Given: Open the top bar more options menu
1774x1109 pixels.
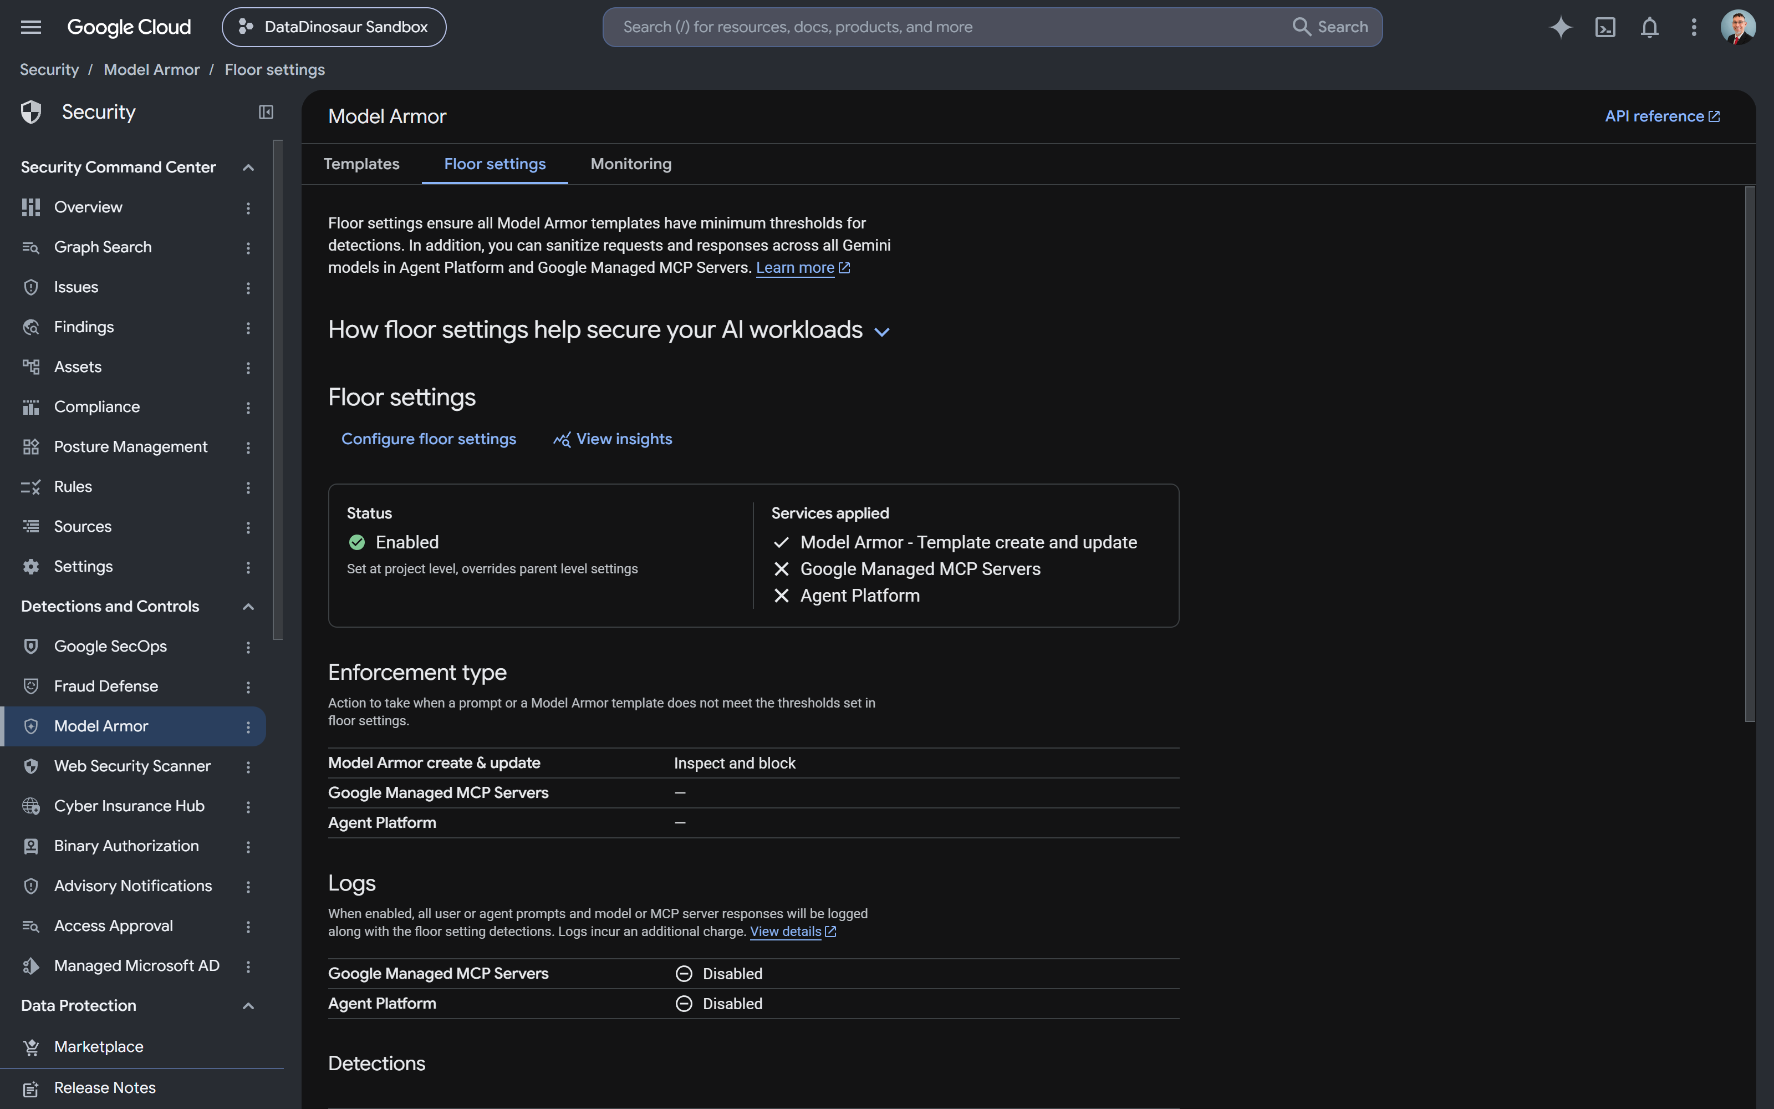Looking at the screenshot, I should 1694,27.
